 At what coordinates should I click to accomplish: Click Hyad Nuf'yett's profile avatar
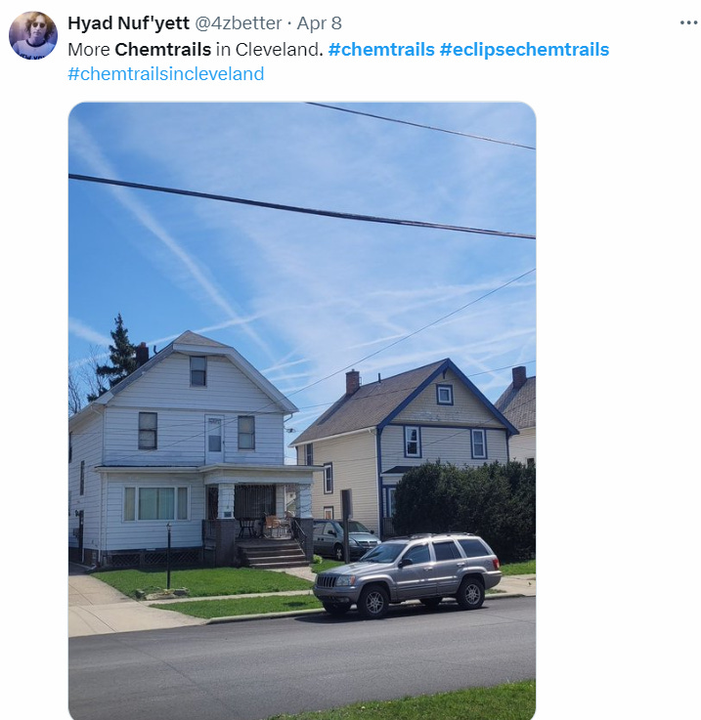tap(33, 35)
